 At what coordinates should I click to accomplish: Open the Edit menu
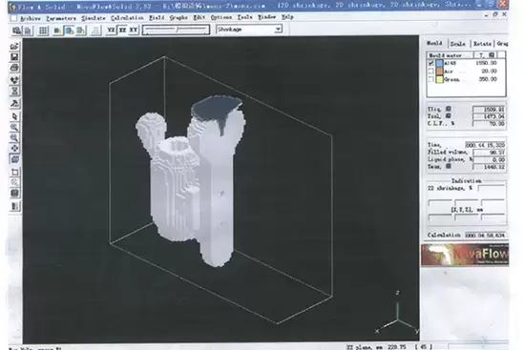point(199,17)
